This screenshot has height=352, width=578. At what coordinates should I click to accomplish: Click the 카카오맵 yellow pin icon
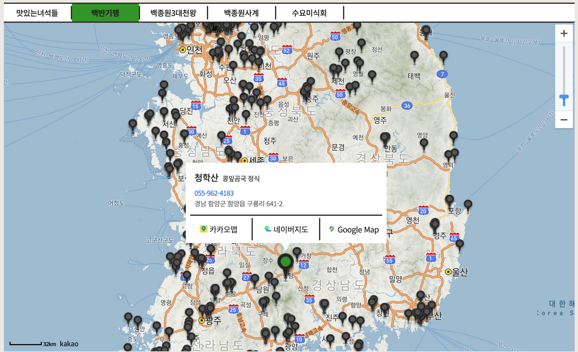pyautogui.click(x=203, y=229)
